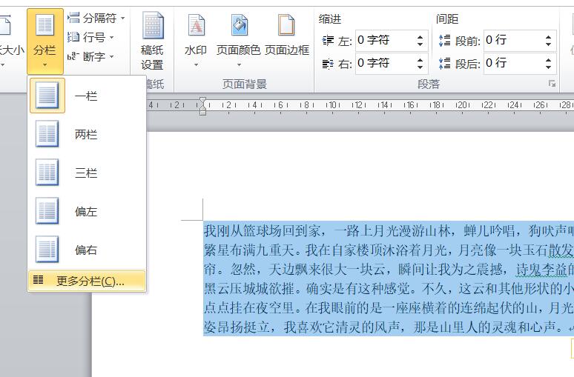Click the indent marker on the ruler
Image resolution: width=574 pixels, height=377 pixels.
tap(202, 107)
